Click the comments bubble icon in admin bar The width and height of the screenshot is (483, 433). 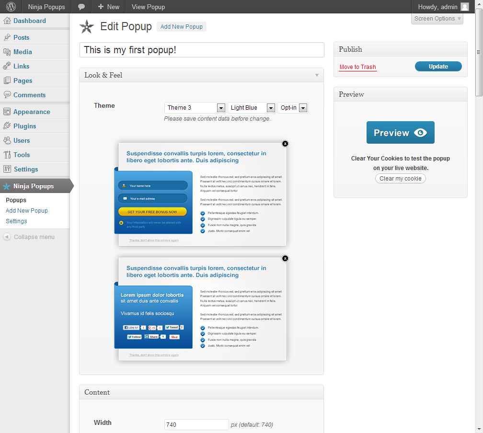81,7
